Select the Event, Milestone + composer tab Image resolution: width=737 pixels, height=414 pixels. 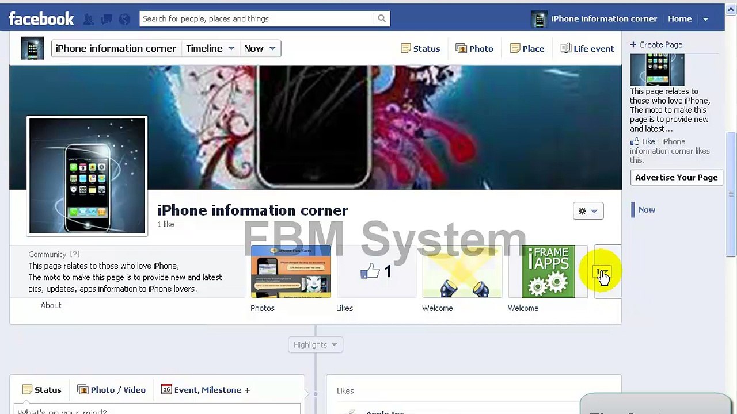click(x=206, y=390)
